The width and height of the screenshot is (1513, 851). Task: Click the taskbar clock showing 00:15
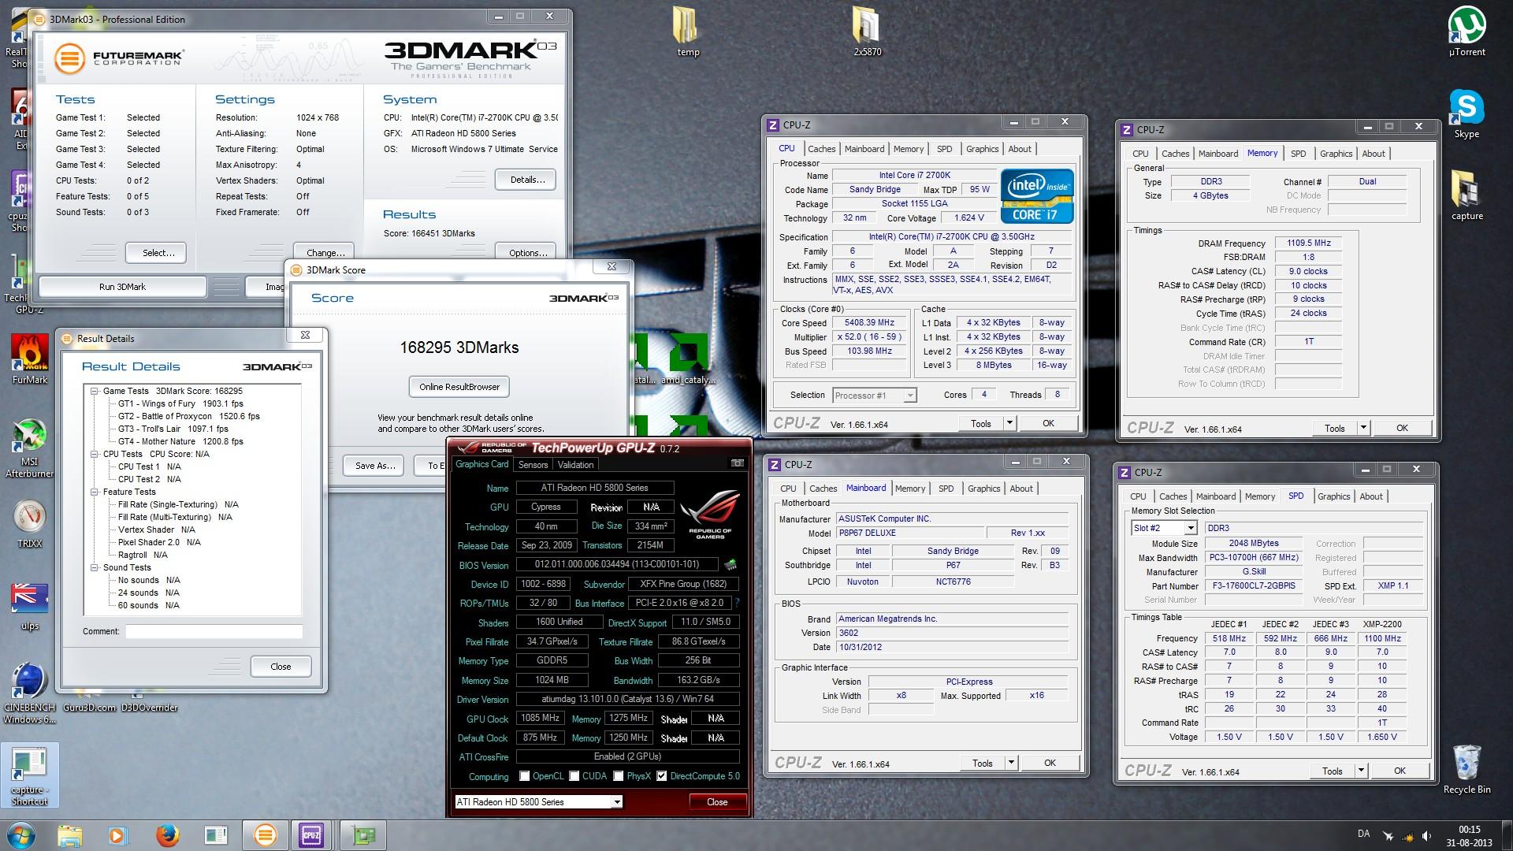click(x=1468, y=835)
